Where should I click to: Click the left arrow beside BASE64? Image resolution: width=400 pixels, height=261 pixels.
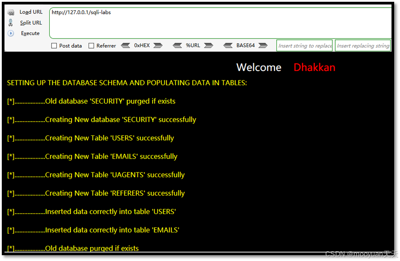pyautogui.click(x=228, y=46)
